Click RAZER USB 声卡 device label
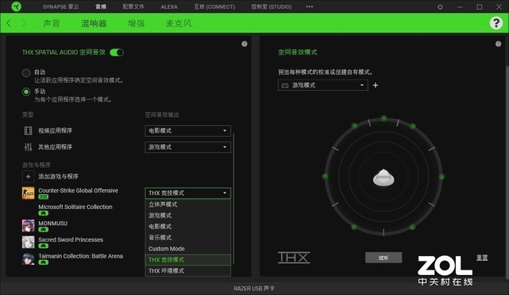 pos(254,288)
